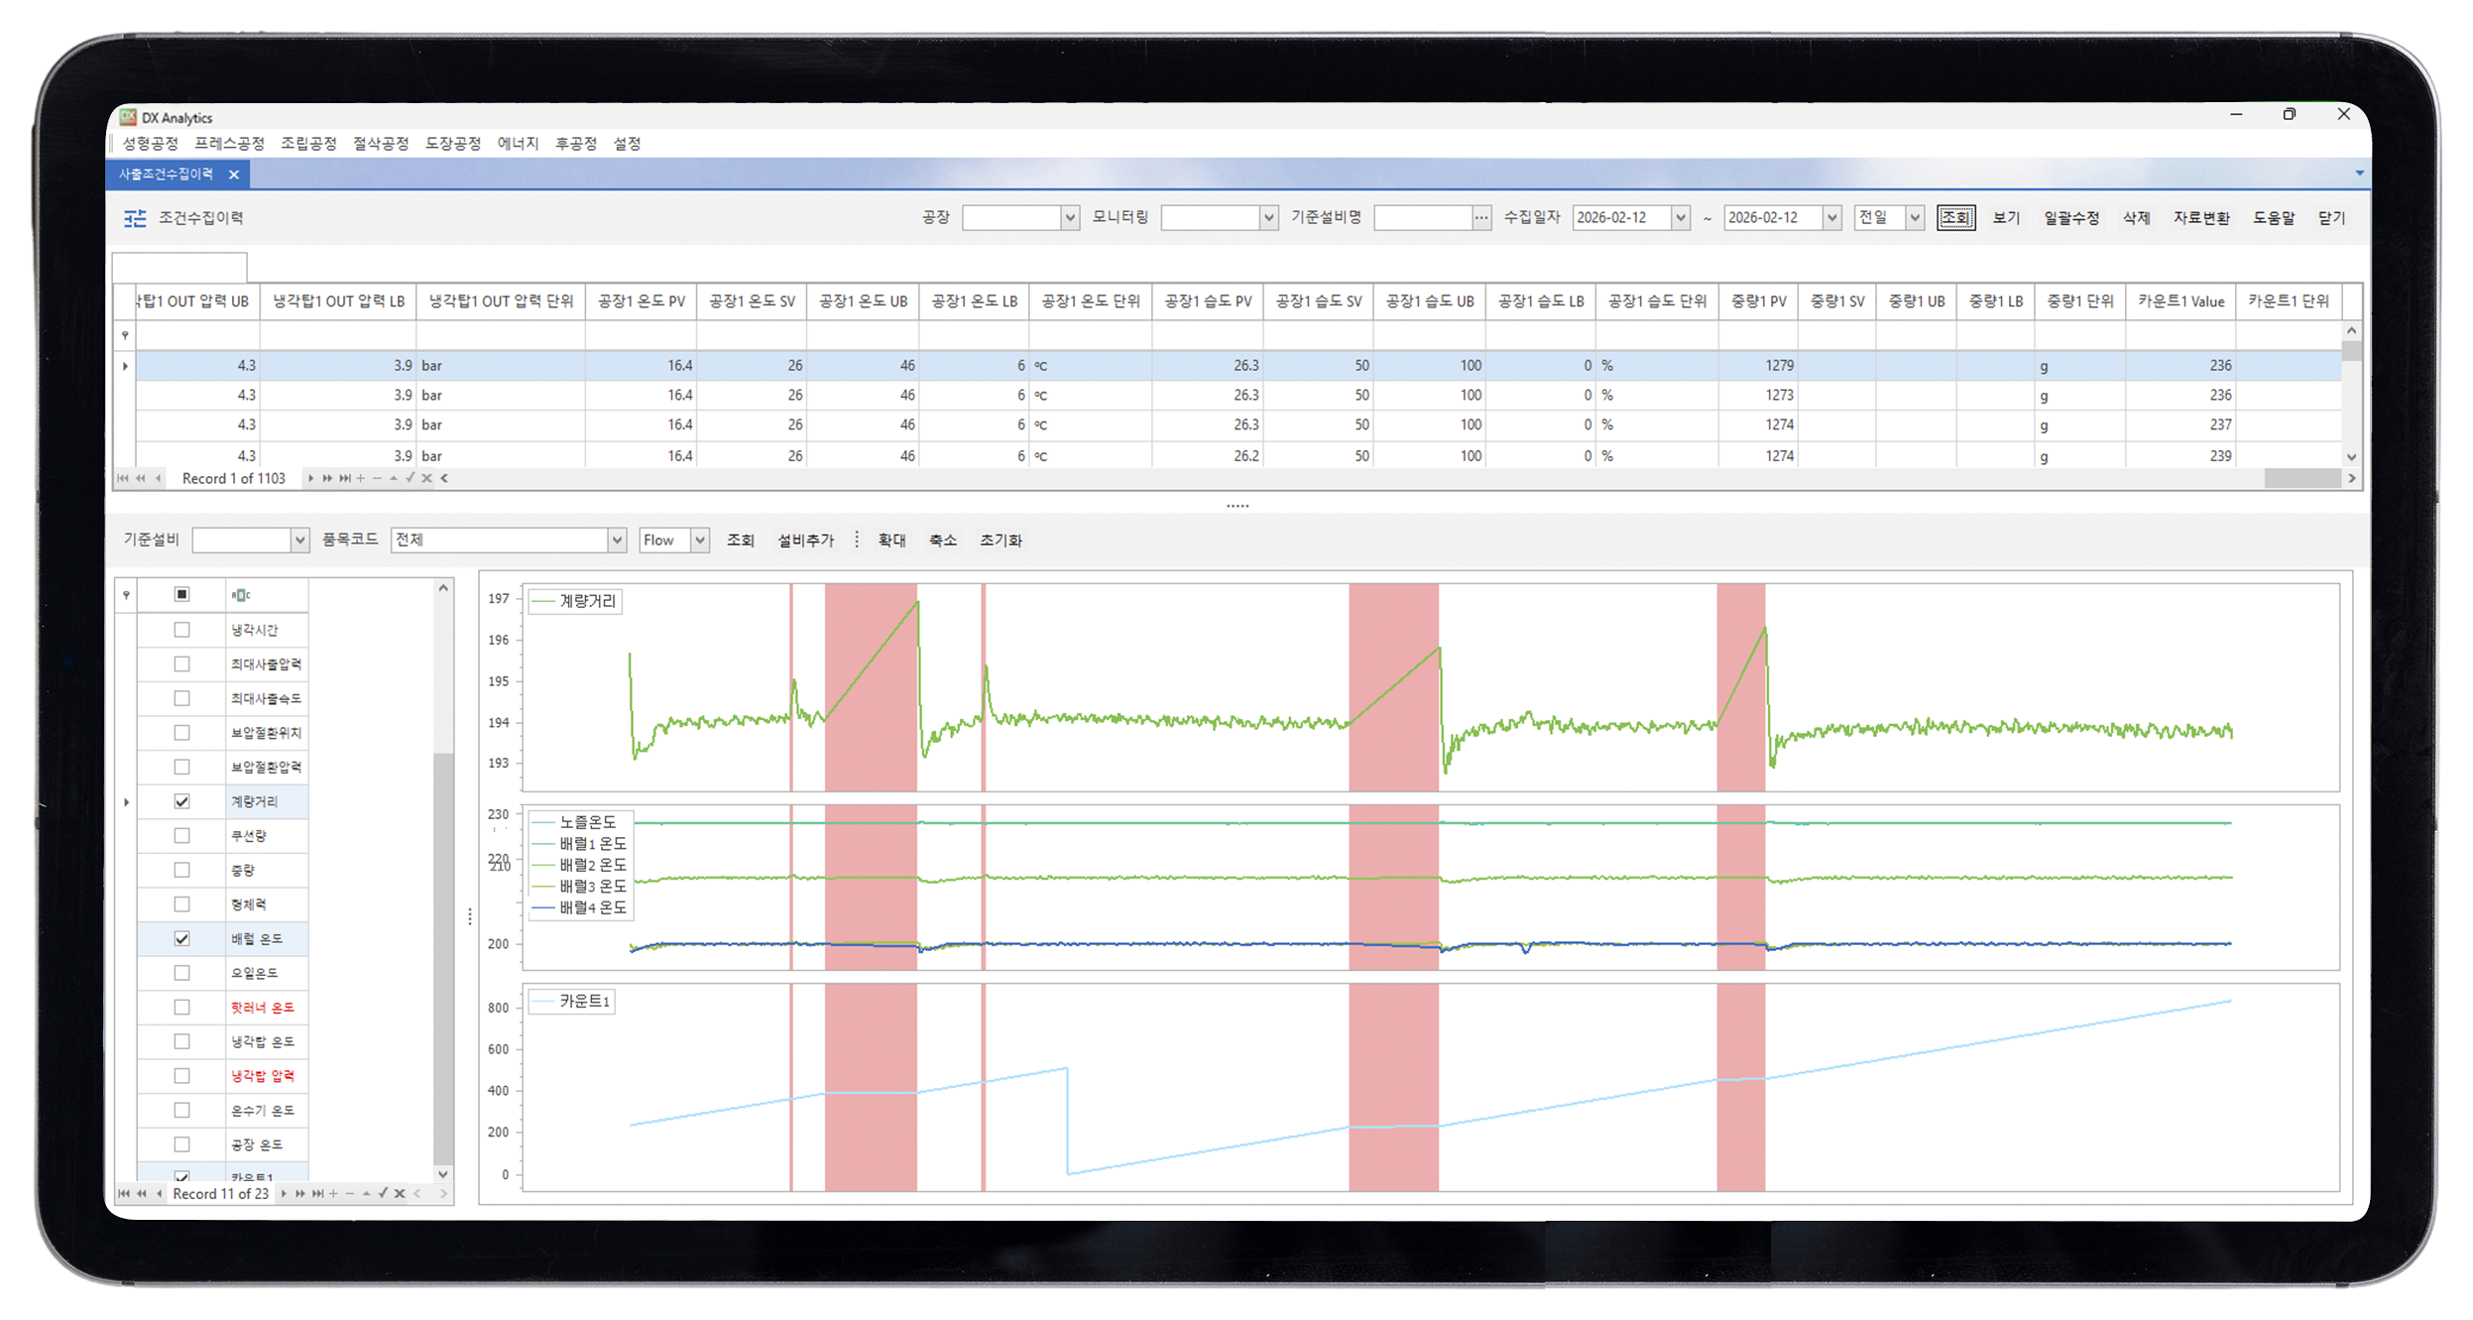This screenshot has height=1320, width=2473.
Task: Click the ABC text filter icon
Action: click(x=241, y=595)
